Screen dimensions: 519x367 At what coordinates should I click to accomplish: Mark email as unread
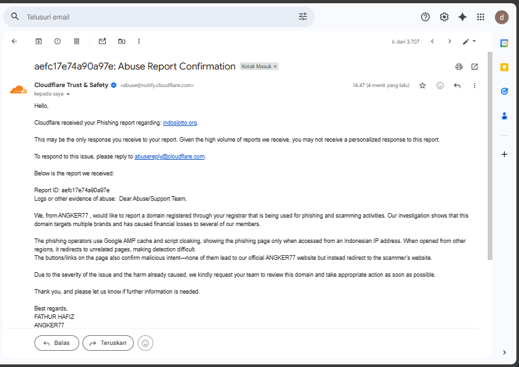102,42
